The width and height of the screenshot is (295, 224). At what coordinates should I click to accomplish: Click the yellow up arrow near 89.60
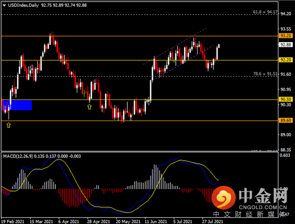9,125
